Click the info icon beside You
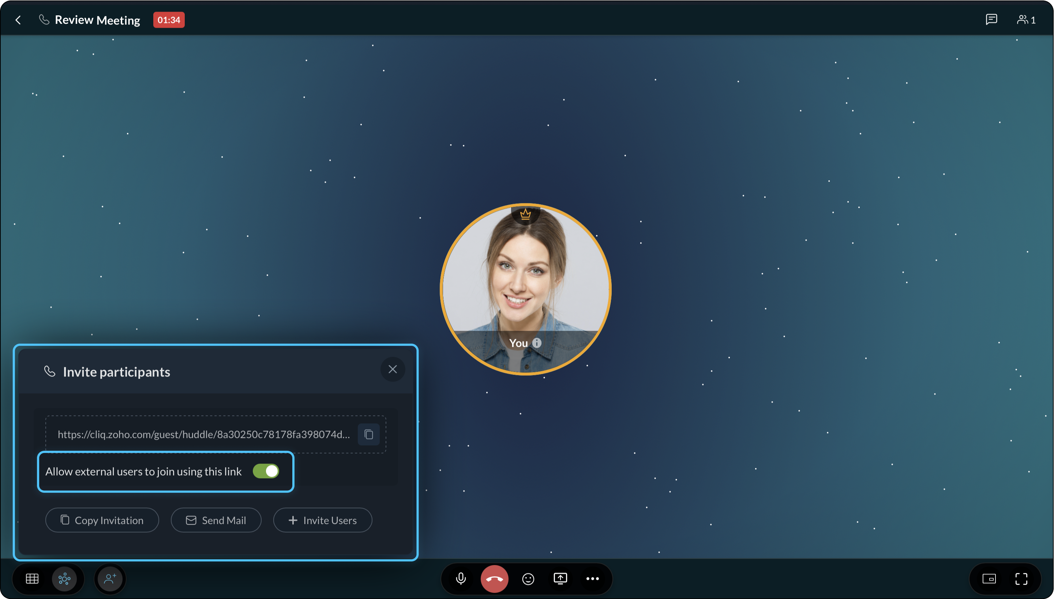This screenshot has width=1054, height=599. pos(537,343)
